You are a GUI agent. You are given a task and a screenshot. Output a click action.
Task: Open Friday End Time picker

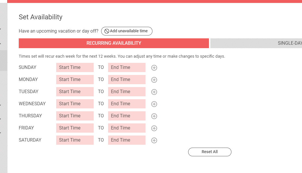[127, 128]
